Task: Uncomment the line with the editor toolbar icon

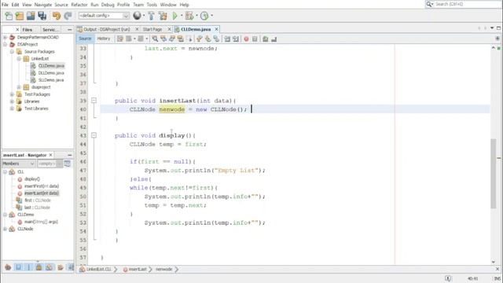Action: coord(274,39)
